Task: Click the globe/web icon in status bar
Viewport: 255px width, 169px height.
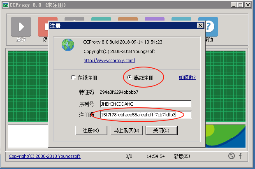Action: tap(232, 156)
